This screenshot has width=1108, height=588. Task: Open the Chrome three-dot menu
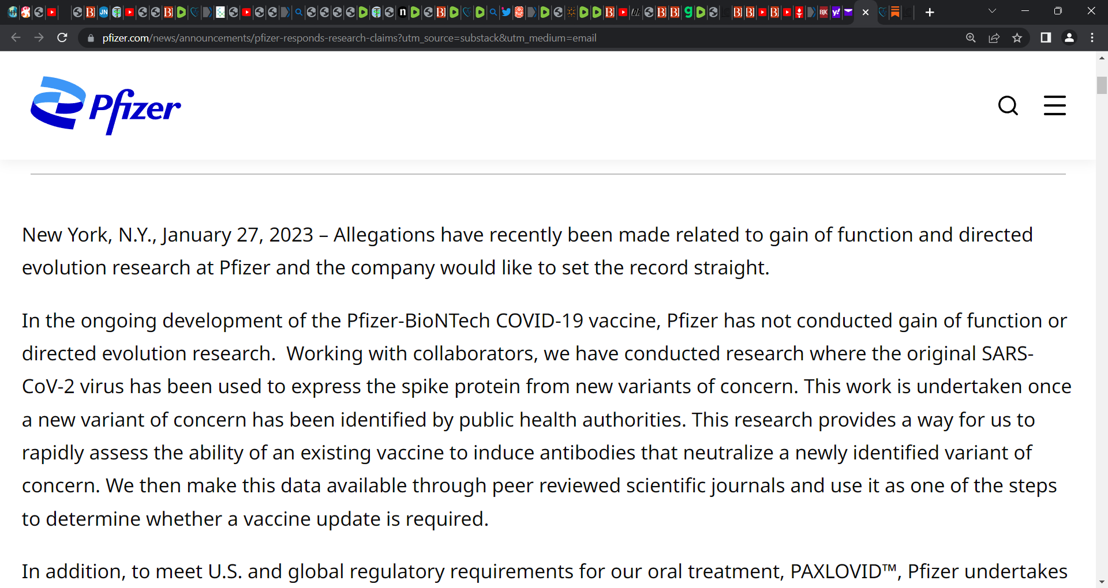point(1092,38)
